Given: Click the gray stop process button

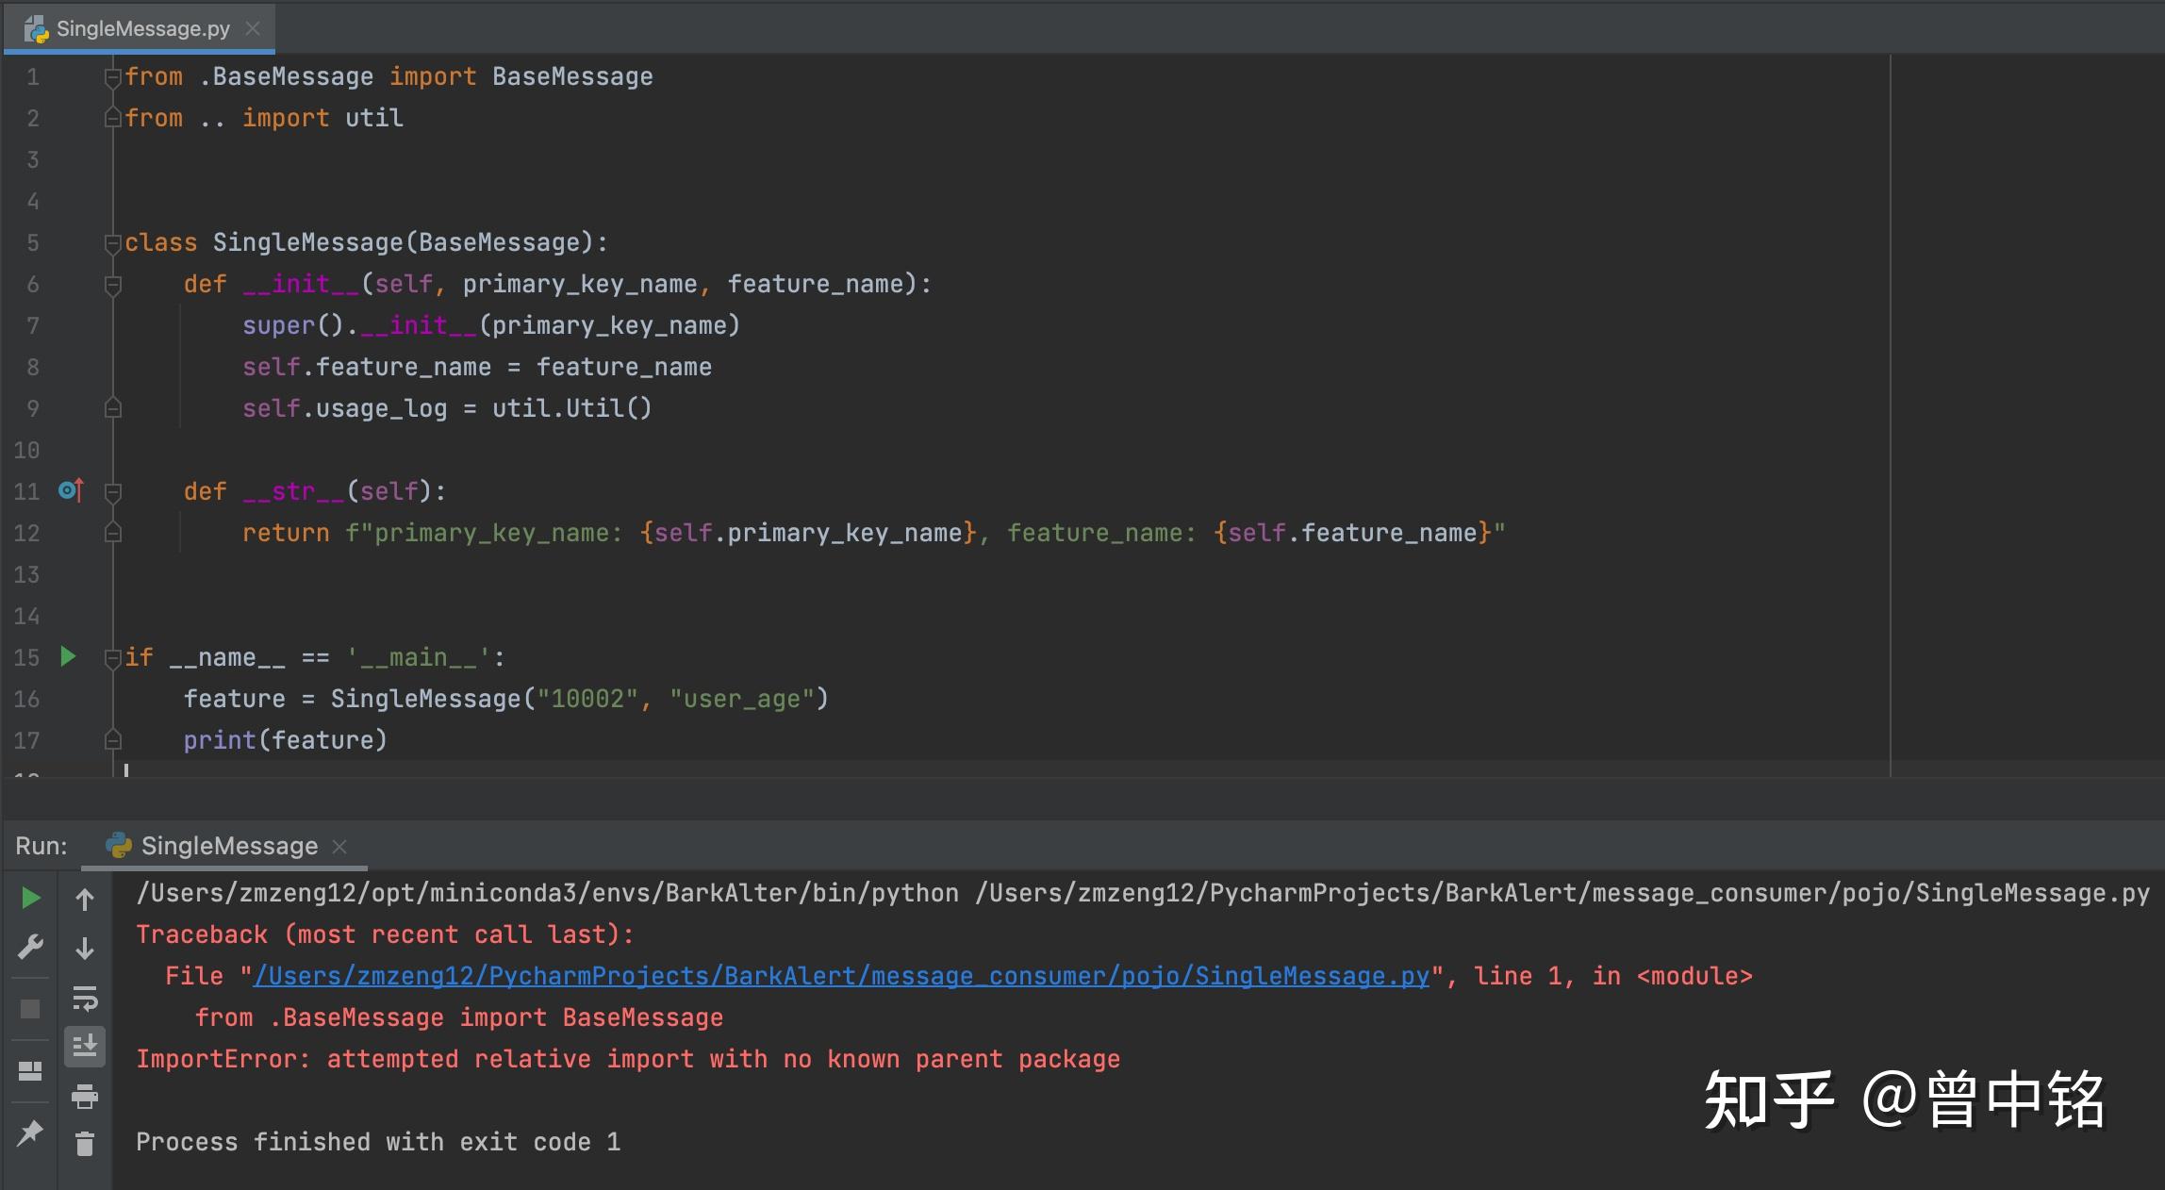Looking at the screenshot, I should coord(30,1009).
